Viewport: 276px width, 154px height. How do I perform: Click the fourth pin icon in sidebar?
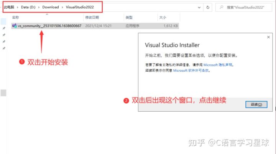(x=4, y=48)
